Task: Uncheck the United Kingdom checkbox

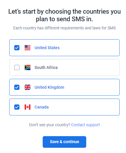Action: [17, 87]
